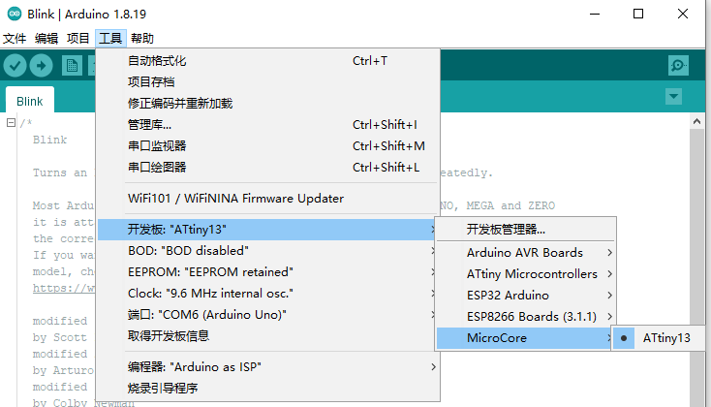Click the New sketch toolbar icon
This screenshot has width=711, height=407.
[x=72, y=66]
